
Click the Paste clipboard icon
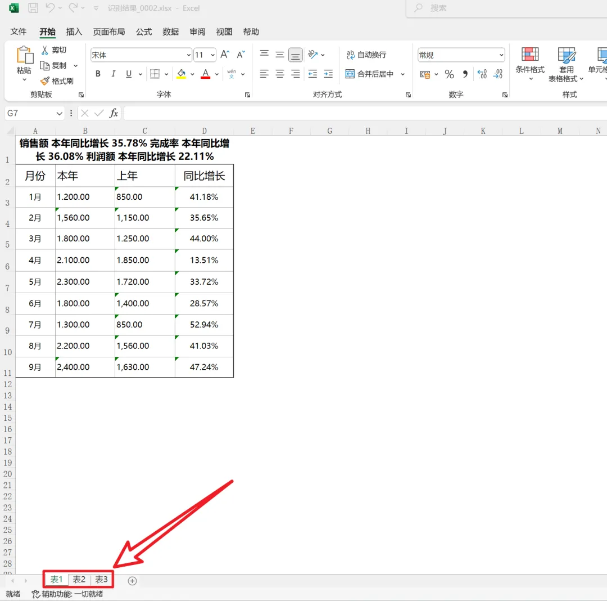(x=24, y=55)
